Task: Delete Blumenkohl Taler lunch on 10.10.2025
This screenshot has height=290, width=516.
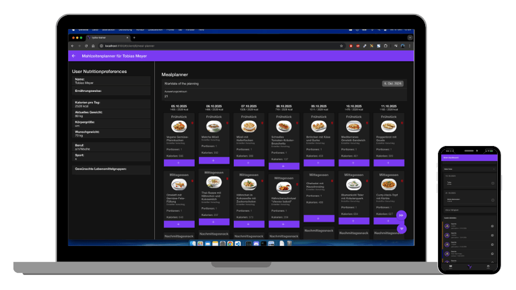Action: pyautogui.click(x=367, y=181)
